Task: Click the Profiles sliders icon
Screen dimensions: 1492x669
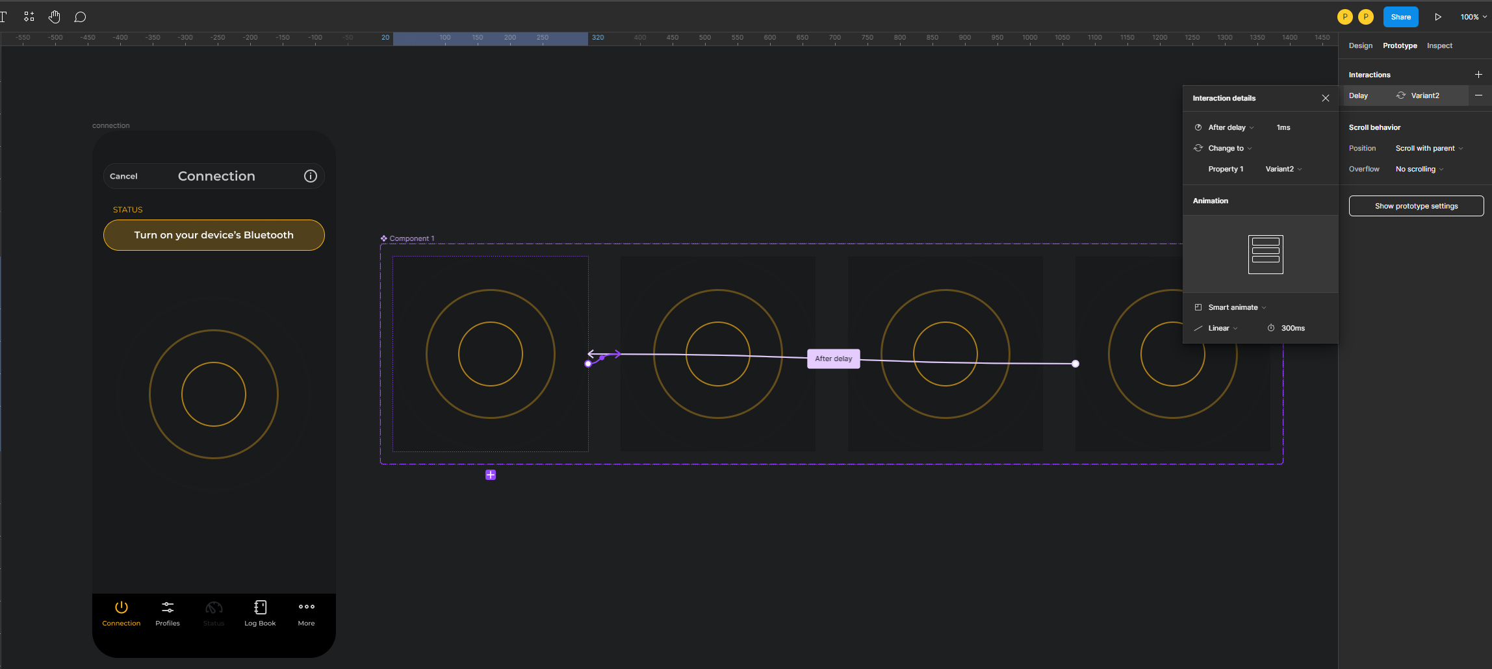Action: [168, 607]
